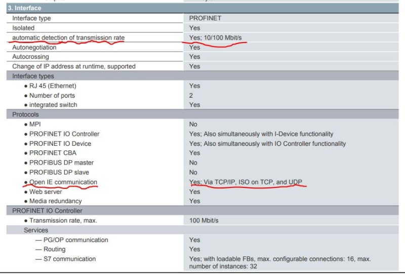The height and width of the screenshot is (274, 405).
Task: Select the 'Open IE communication' entry
Action: click(x=63, y=182)
